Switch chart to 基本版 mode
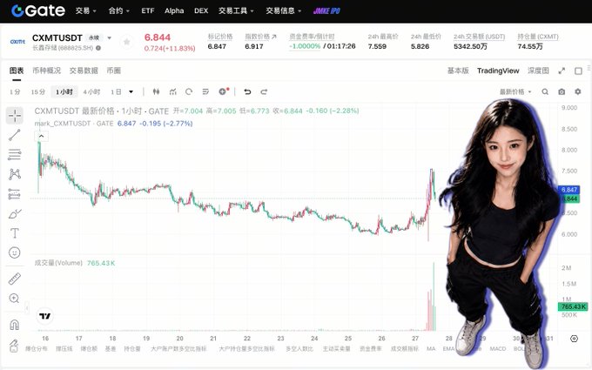The height and width of the screenshot is (370, 592). pos(458,71)
